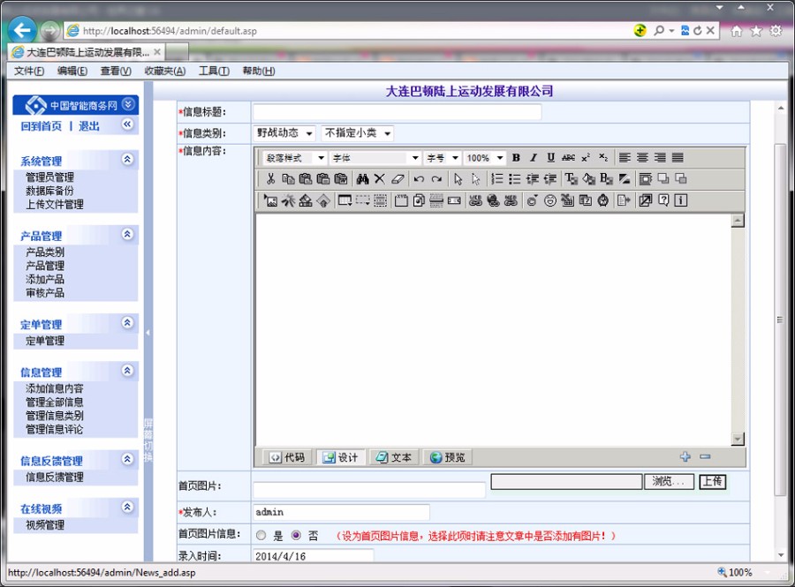The height and width of the screenshot is (587, 795).
Task: Insert a smiley face emoticon
Action: tap(550, 200)
